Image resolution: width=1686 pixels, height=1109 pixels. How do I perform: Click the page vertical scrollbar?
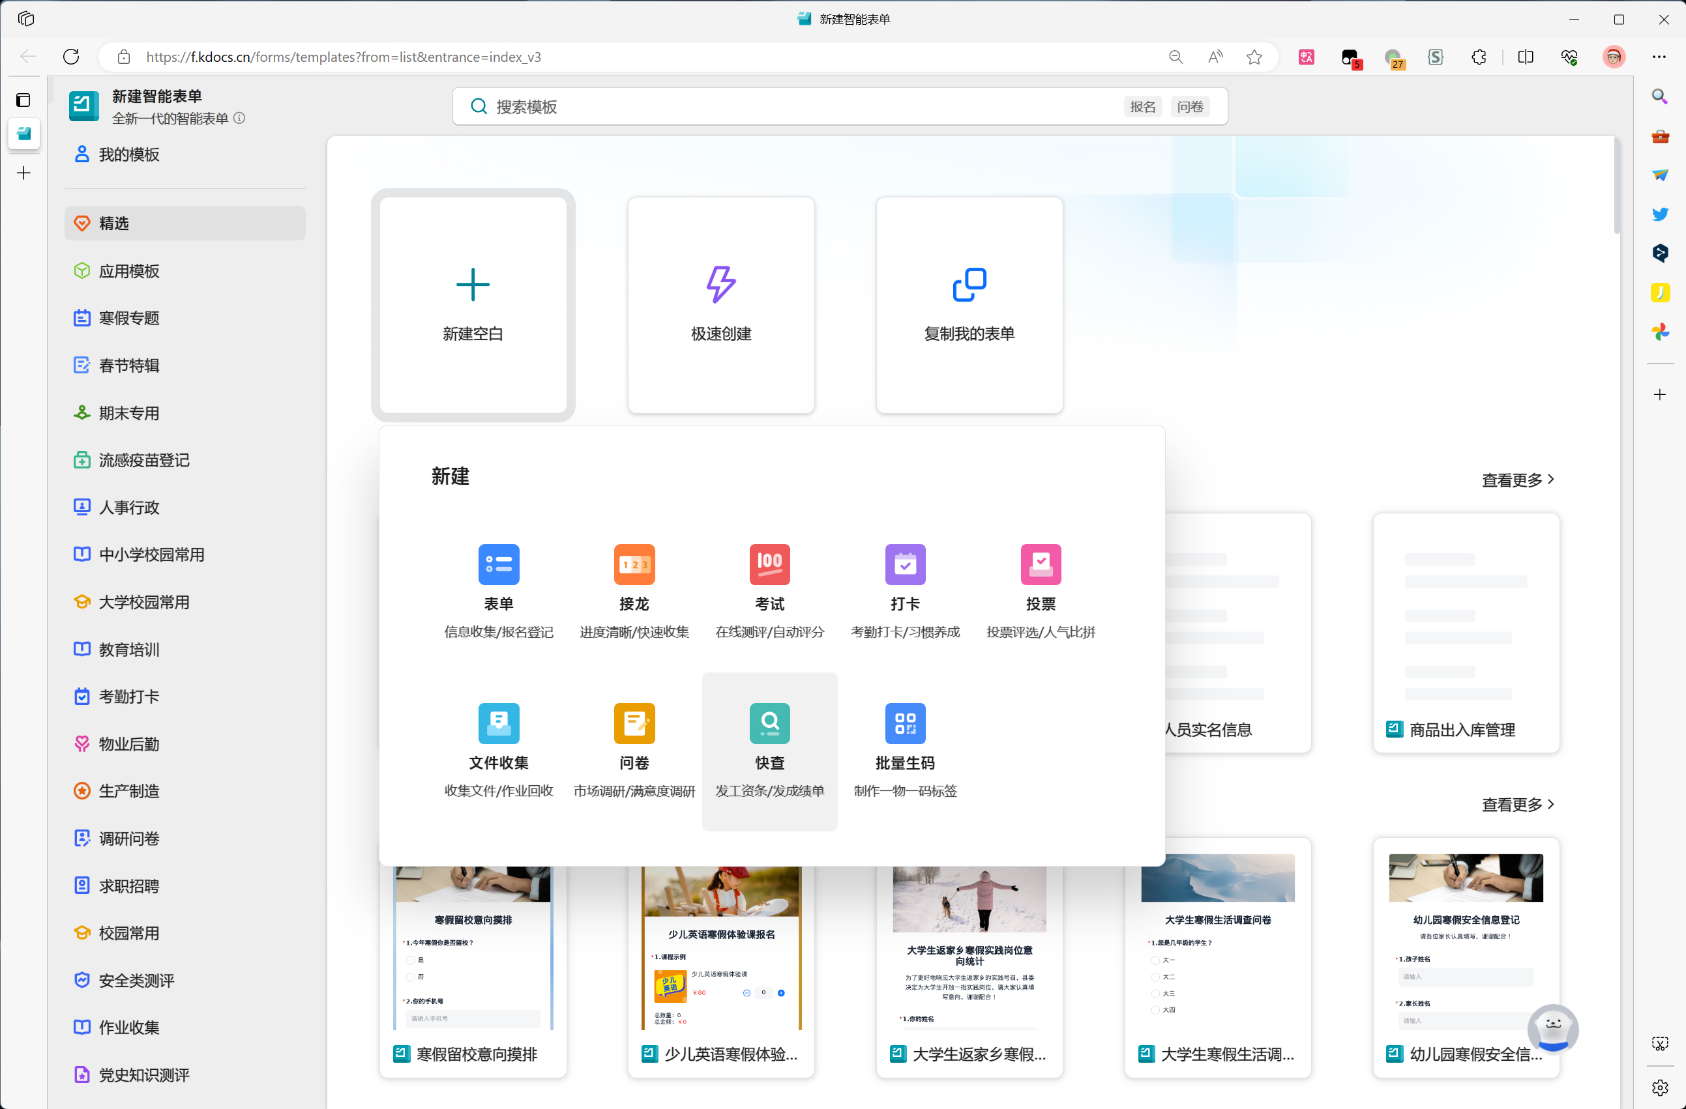click(x=1617, y=186)
